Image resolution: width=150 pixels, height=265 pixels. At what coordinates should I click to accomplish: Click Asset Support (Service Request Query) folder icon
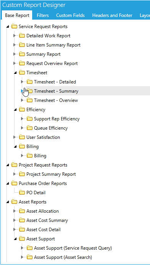pos(29,248)
